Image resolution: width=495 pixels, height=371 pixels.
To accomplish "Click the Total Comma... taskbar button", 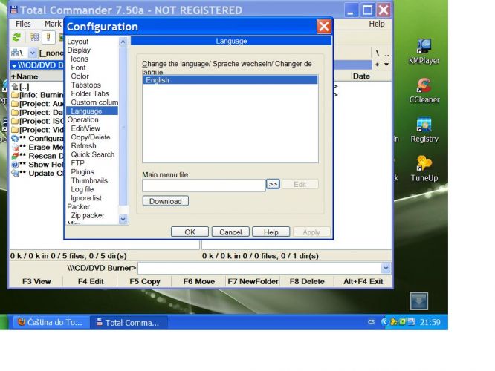I will click(x=129, y=322).
